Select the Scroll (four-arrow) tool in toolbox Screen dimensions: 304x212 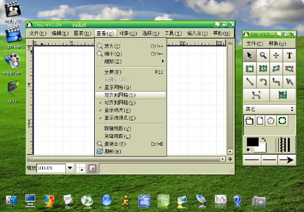pyautogui.click(x=276, y=56)
